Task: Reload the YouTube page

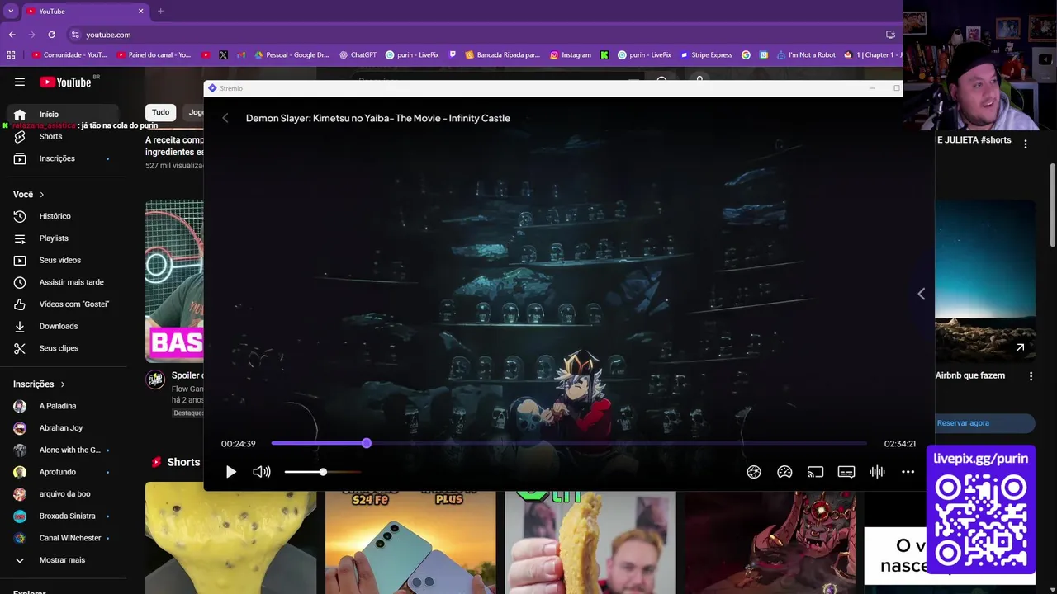Action: 51,35
